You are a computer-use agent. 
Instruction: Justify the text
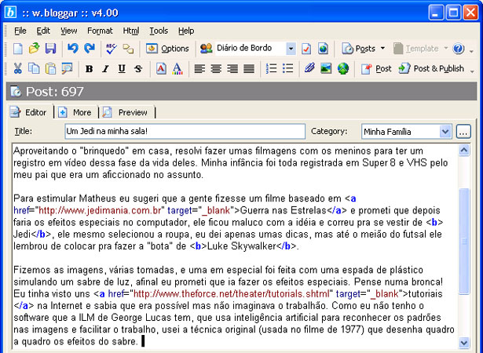[249, 68]
